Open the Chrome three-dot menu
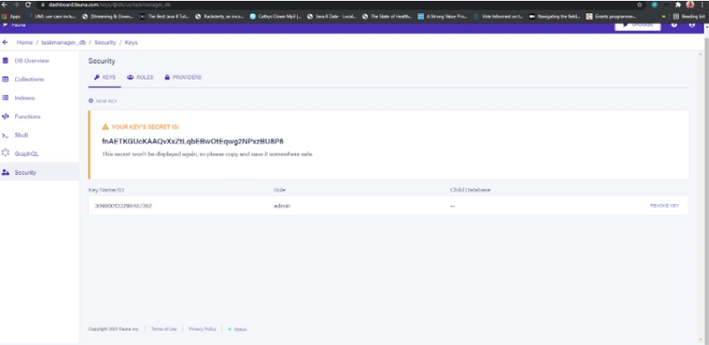 click(x=702, y=4)
